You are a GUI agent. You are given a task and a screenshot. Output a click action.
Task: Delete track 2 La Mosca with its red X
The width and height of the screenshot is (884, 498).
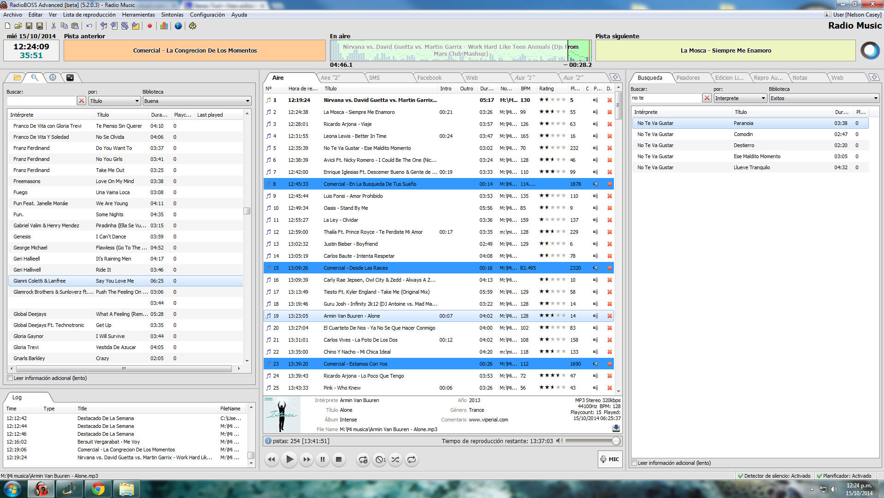coord(609,112)
